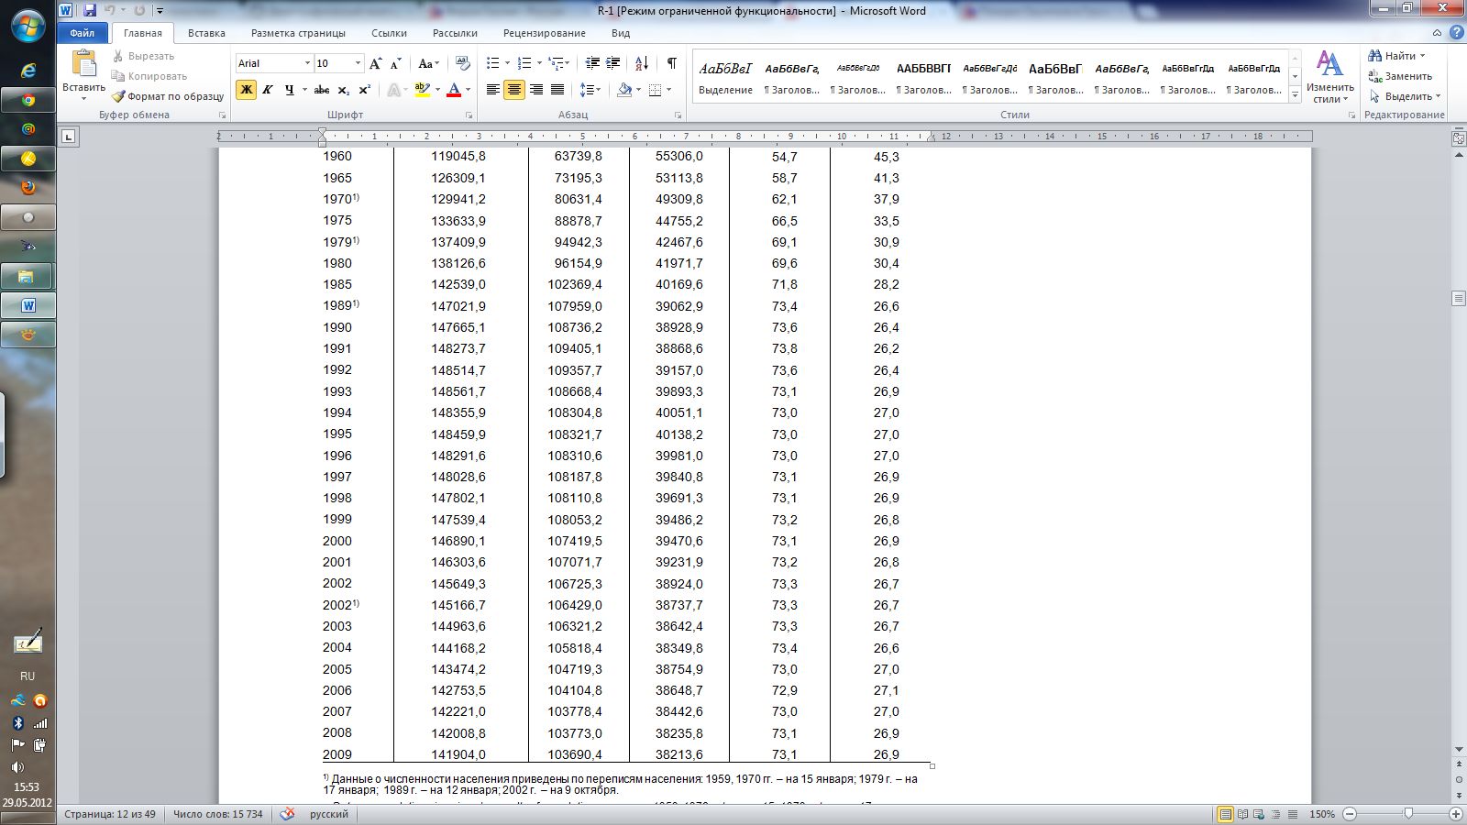Switch to Ссылки (References) tab
The width and height of the screenshot is (1467, 825).
click(x=389, y=33)
